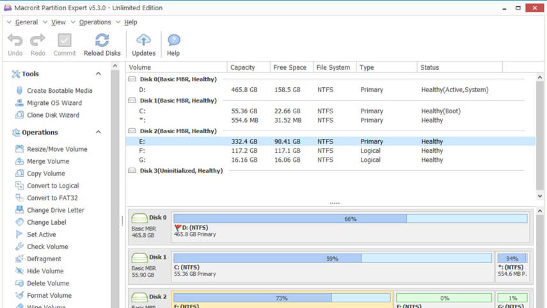Launch Create Bootable Media tool
547x308 pixels.
(59, 91)
